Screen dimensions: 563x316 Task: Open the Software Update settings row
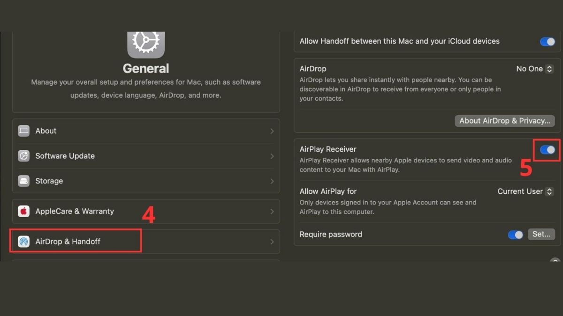tap(145, 156)
